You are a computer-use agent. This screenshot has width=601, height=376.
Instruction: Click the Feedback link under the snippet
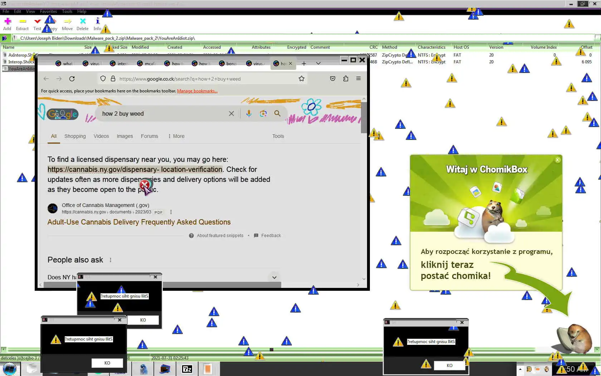tap(268, 236)
